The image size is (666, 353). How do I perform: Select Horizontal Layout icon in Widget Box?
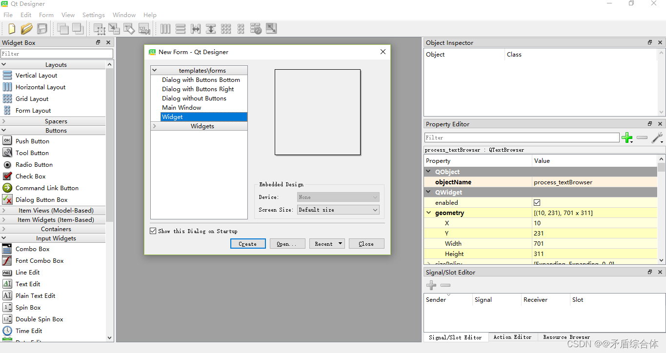7,87
